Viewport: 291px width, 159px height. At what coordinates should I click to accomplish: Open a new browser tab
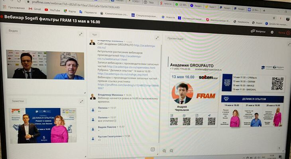pyautogui.click(x=264, y=11)
